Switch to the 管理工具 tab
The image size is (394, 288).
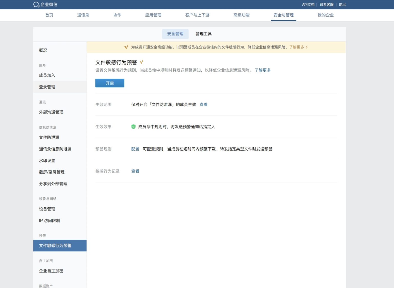point(203,34)
